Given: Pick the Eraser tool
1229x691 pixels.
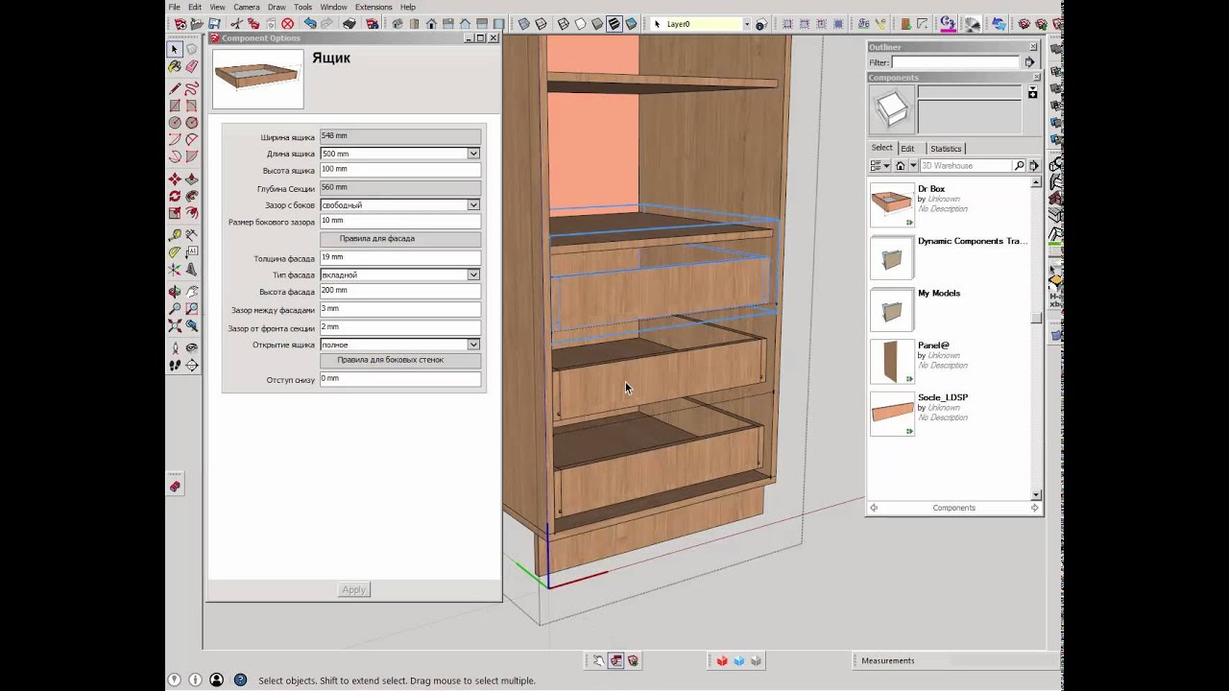Looking at the screenshot, I should point(191,67).
